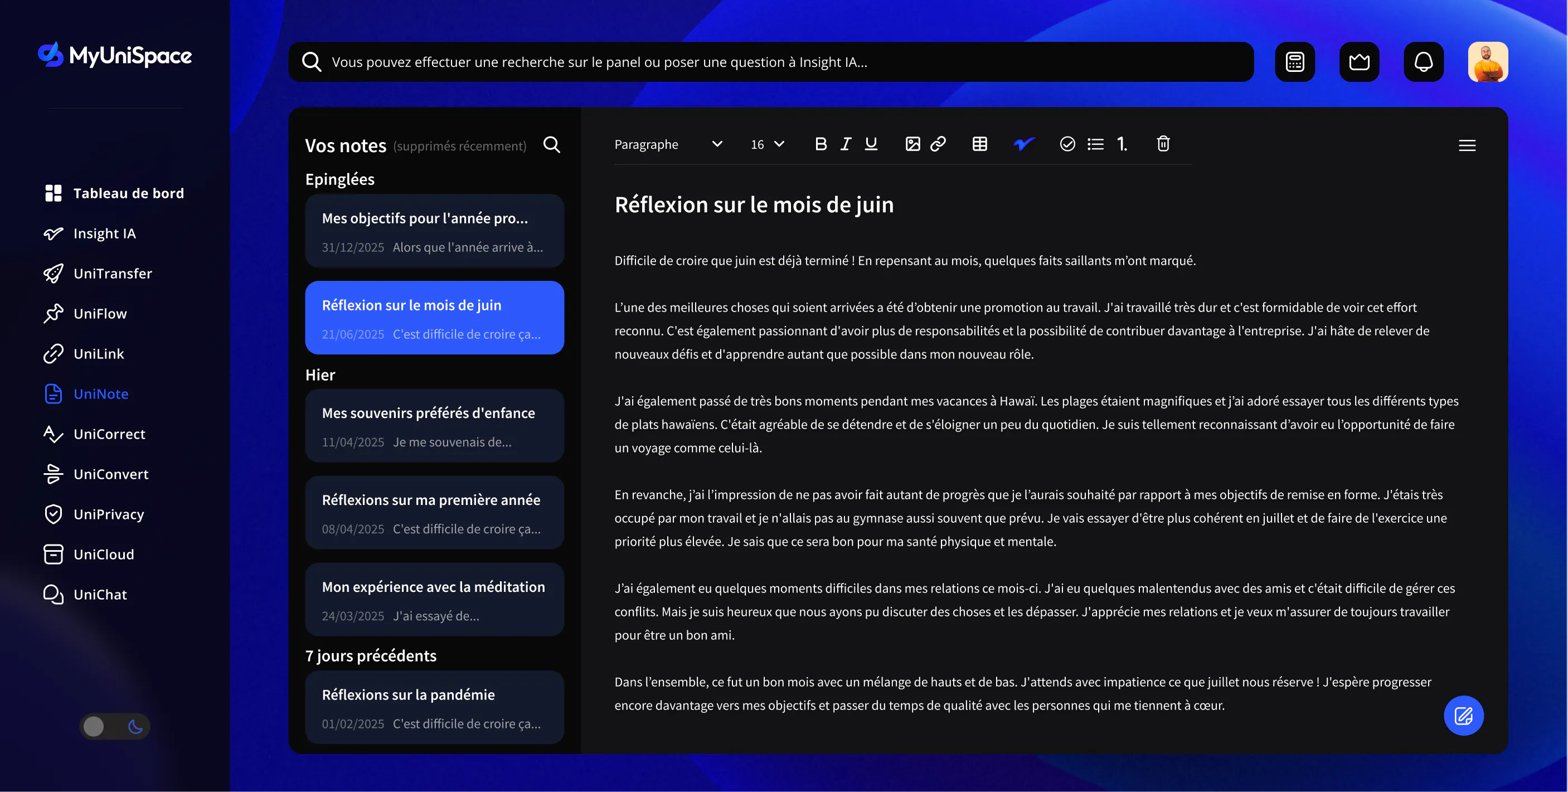
Task: Click the Epinglées section heading
Action: click(339, 179)
